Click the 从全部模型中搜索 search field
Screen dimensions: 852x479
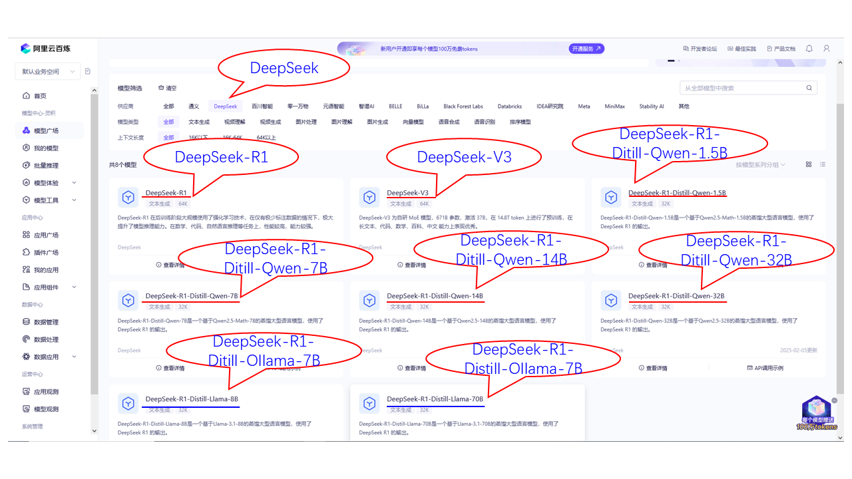(x=748, y=88)
